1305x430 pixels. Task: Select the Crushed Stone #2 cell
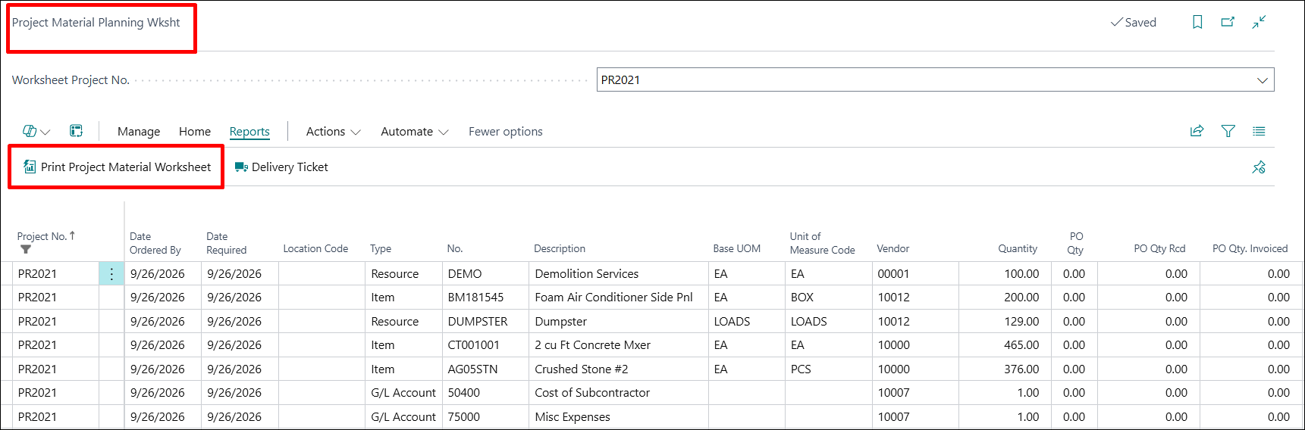click(x=619, y=369)
